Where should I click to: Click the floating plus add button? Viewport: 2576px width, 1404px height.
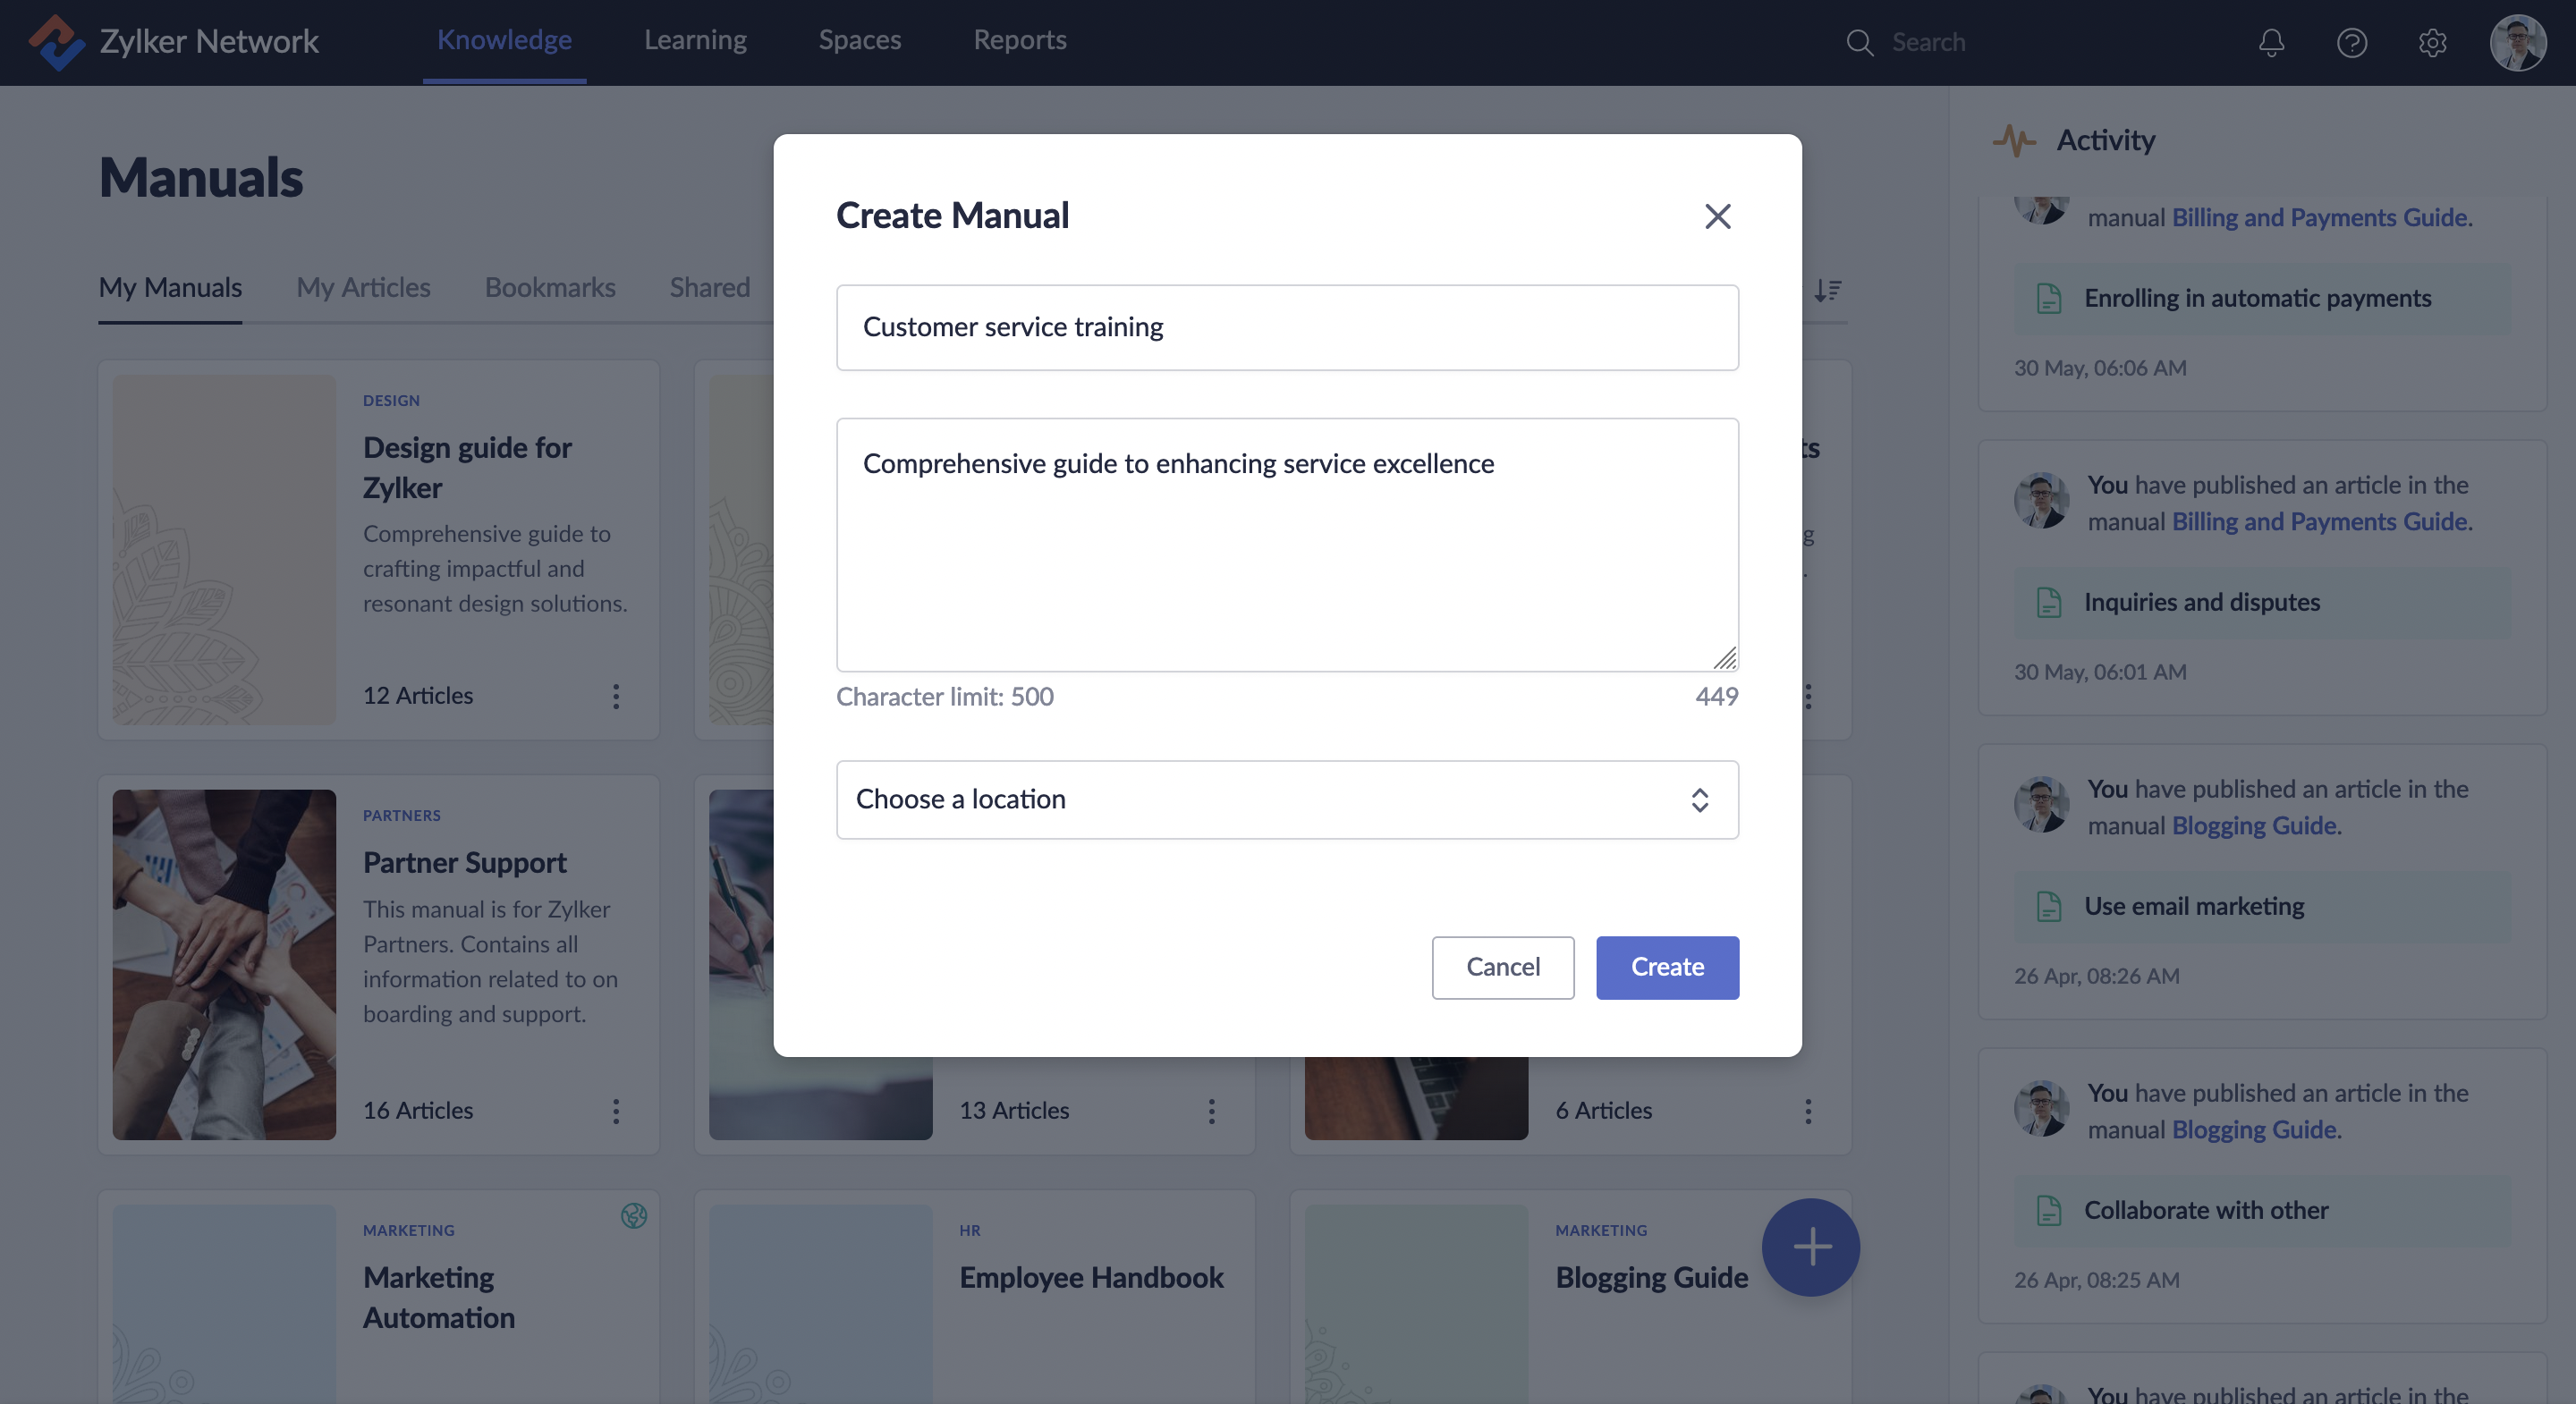(x=1810, y=1247)
